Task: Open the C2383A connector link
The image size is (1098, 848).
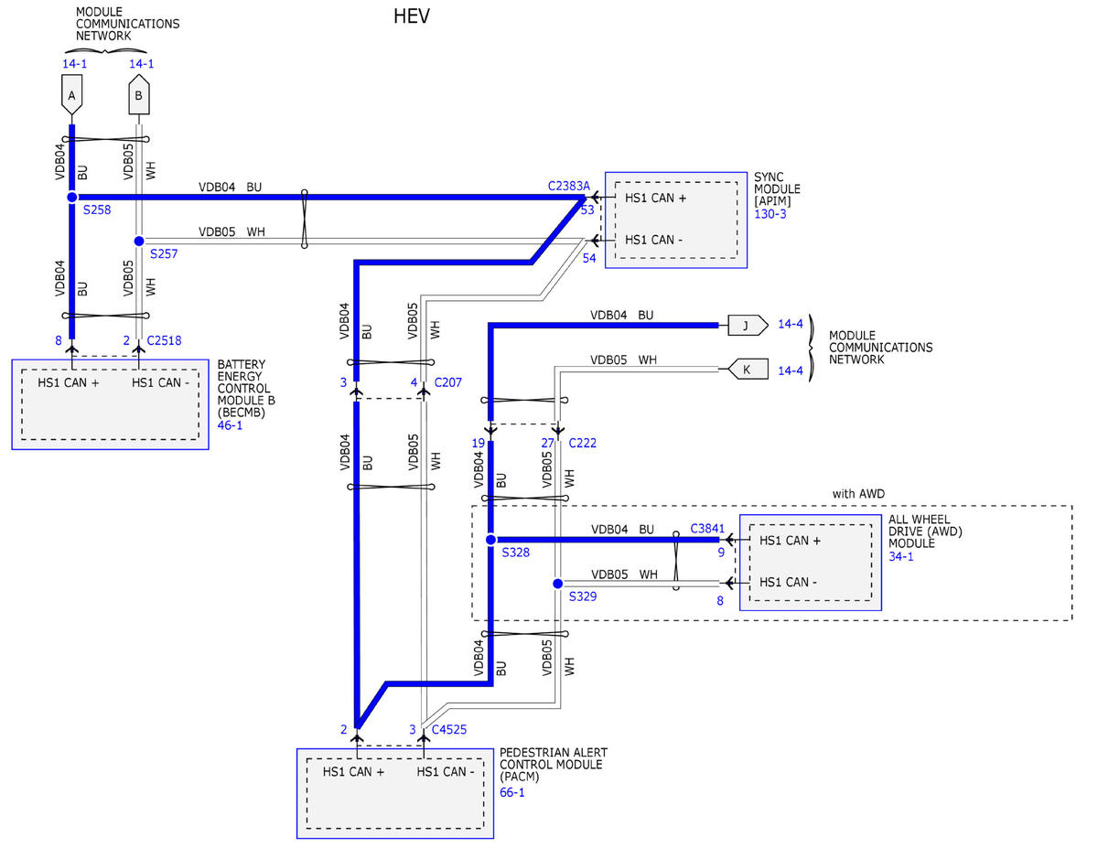Action: coord(569,186)
